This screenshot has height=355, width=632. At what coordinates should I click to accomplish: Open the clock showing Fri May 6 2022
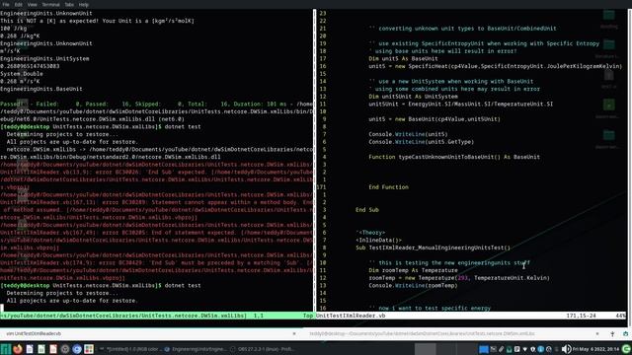click(595, 349)
